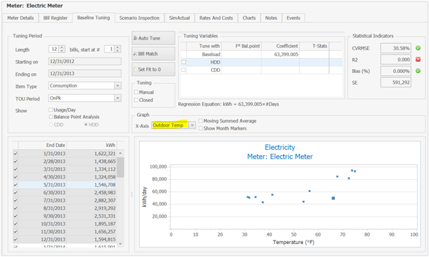Open the X-Axis Outdoor Temp dropdown
This screenshot has height=257, width=430.
(192, 125)
